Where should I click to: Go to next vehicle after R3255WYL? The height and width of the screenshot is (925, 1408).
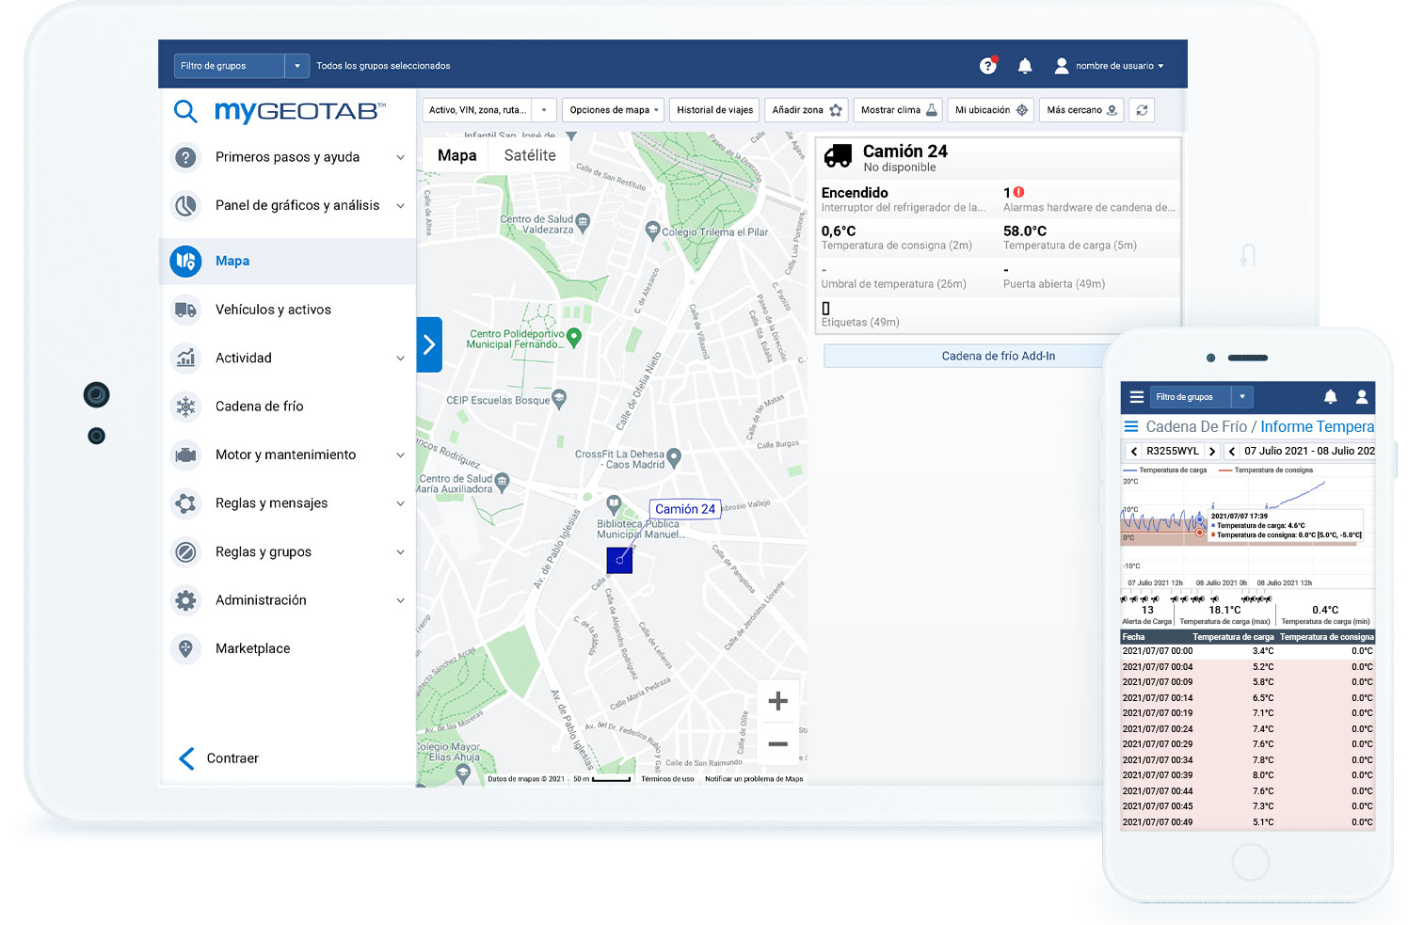[1212, 451]
